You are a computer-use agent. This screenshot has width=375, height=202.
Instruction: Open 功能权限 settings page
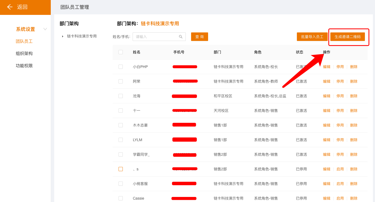pyautogui.click(x=24, y=66)
